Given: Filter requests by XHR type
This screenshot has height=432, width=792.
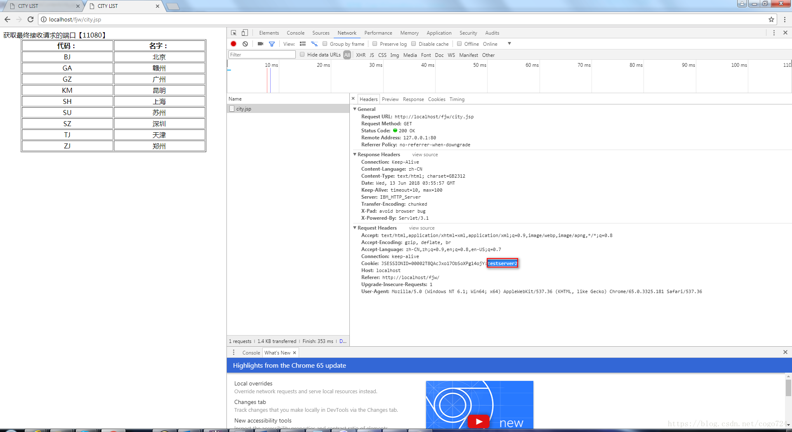Looking at the screenshot, I should coord(361,55).
